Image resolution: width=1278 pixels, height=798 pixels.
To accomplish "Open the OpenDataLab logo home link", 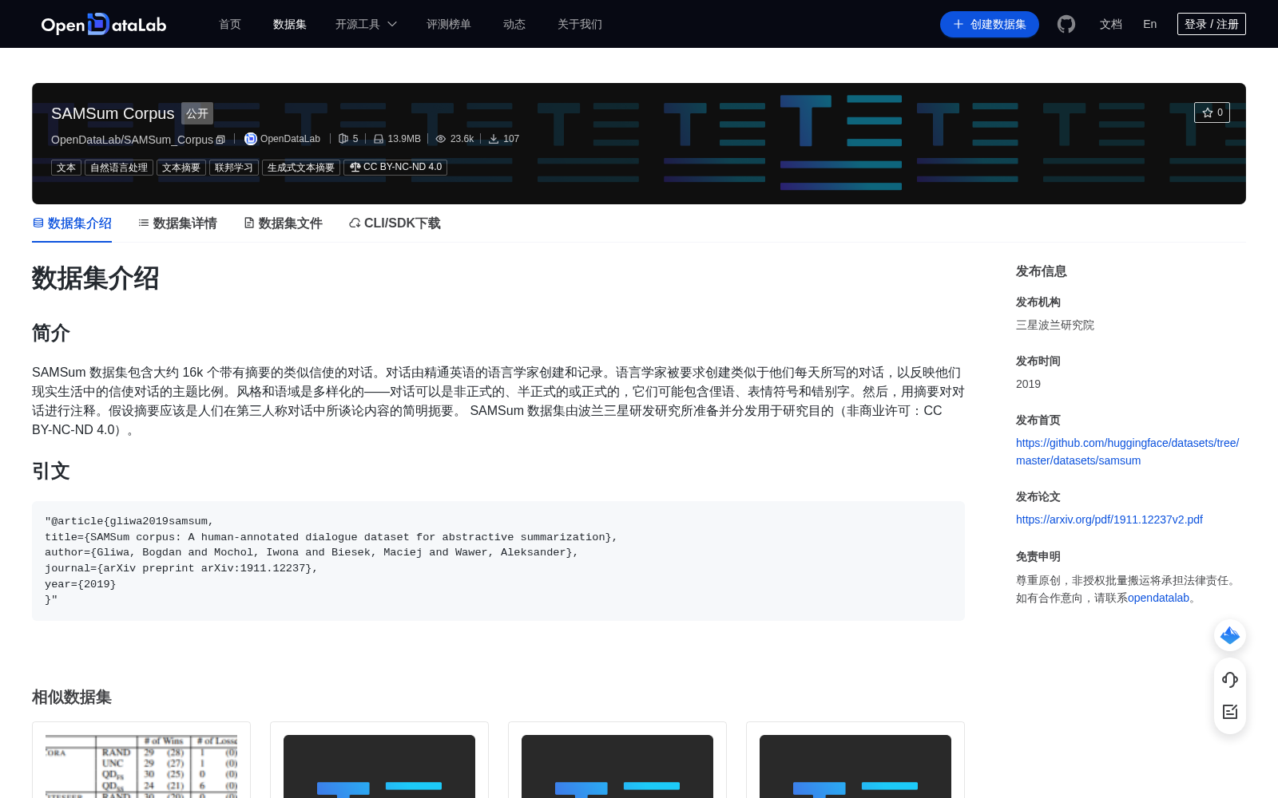I will [x=104, y=24].
